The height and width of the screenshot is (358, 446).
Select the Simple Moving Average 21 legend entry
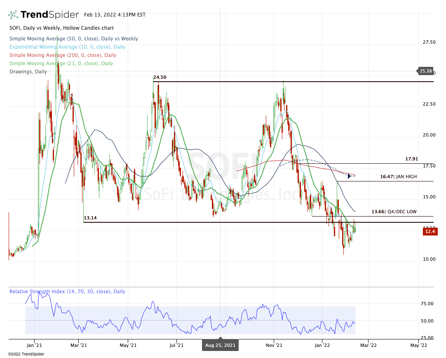[x=61, y=64]
